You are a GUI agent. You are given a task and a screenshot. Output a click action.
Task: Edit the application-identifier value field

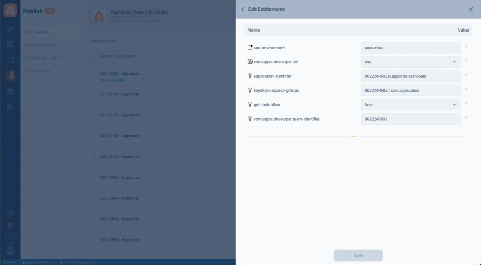[410, 76]
